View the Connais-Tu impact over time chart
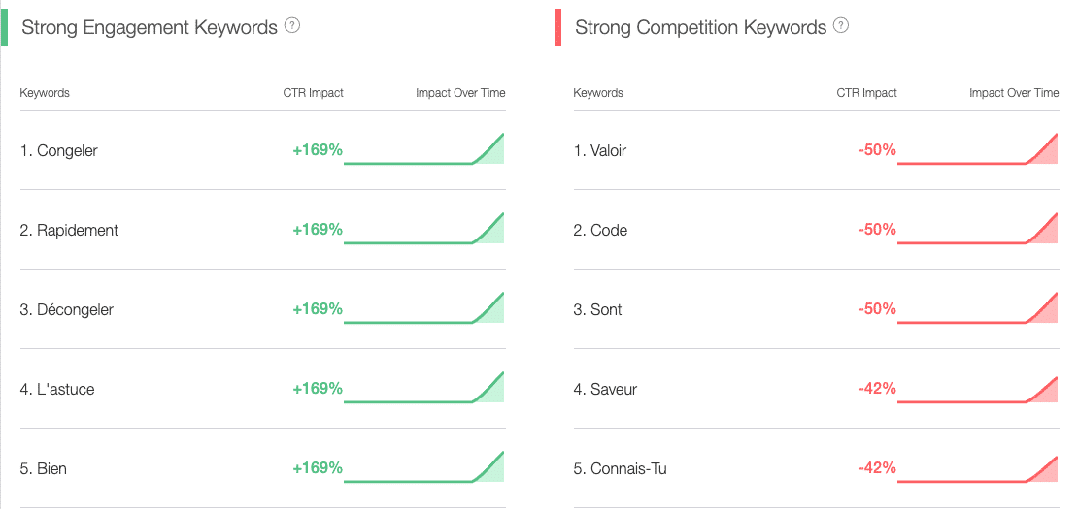 tap(978, 467)
